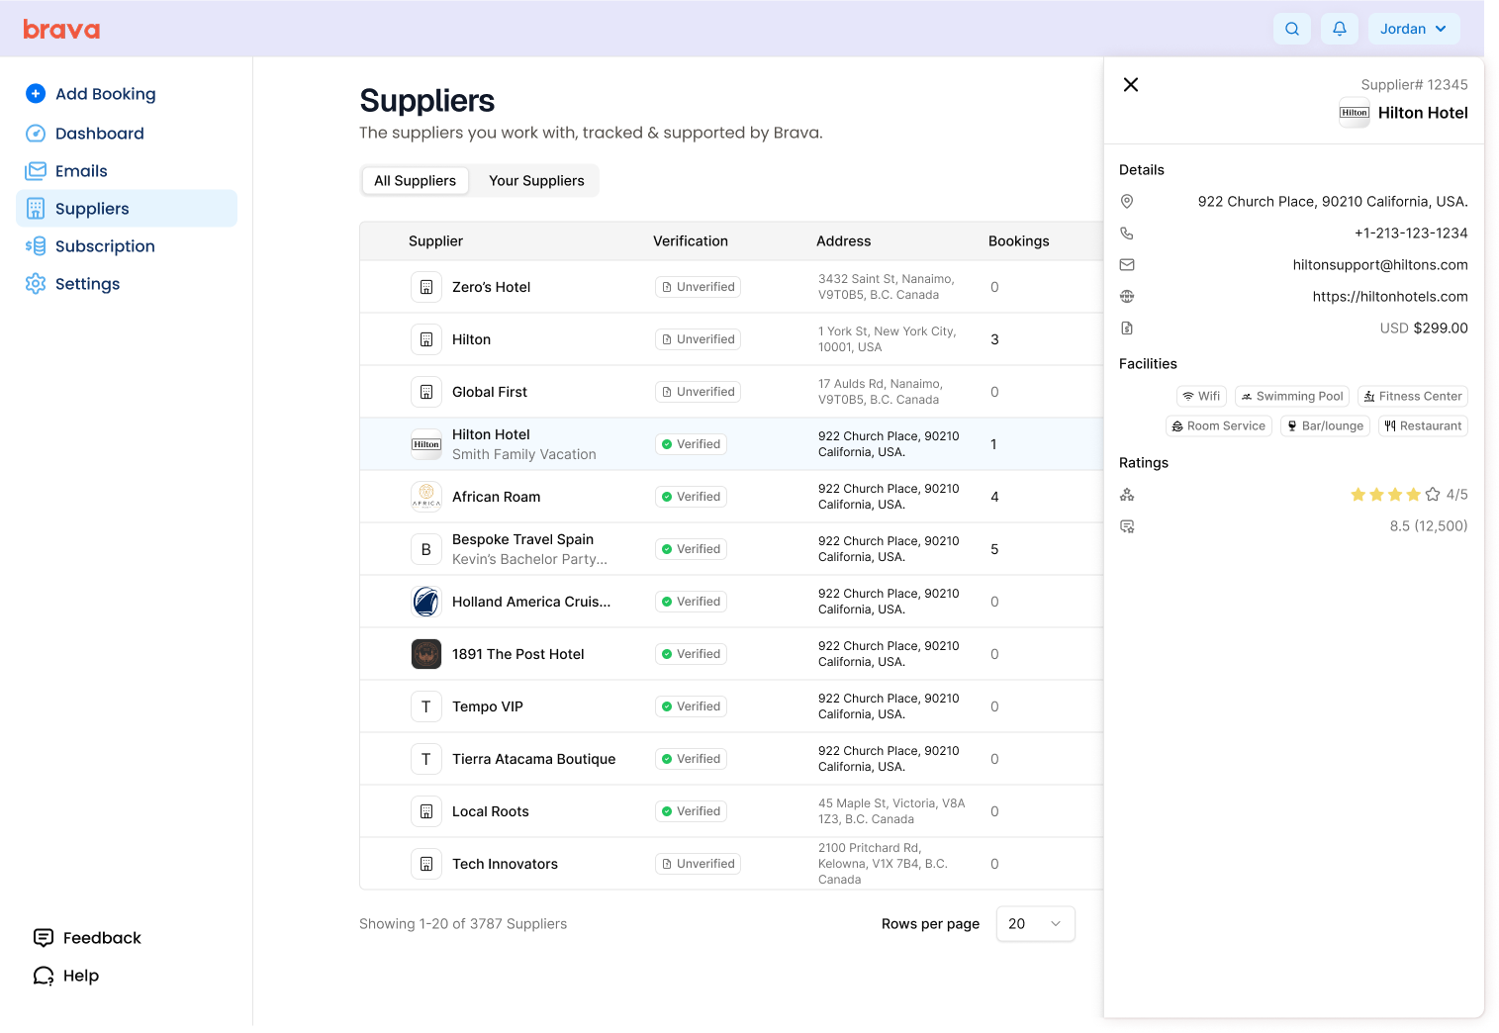Open the notifications bell
The width and height of the screenshot is (1499, 1033).
[x=1339, y=29]
